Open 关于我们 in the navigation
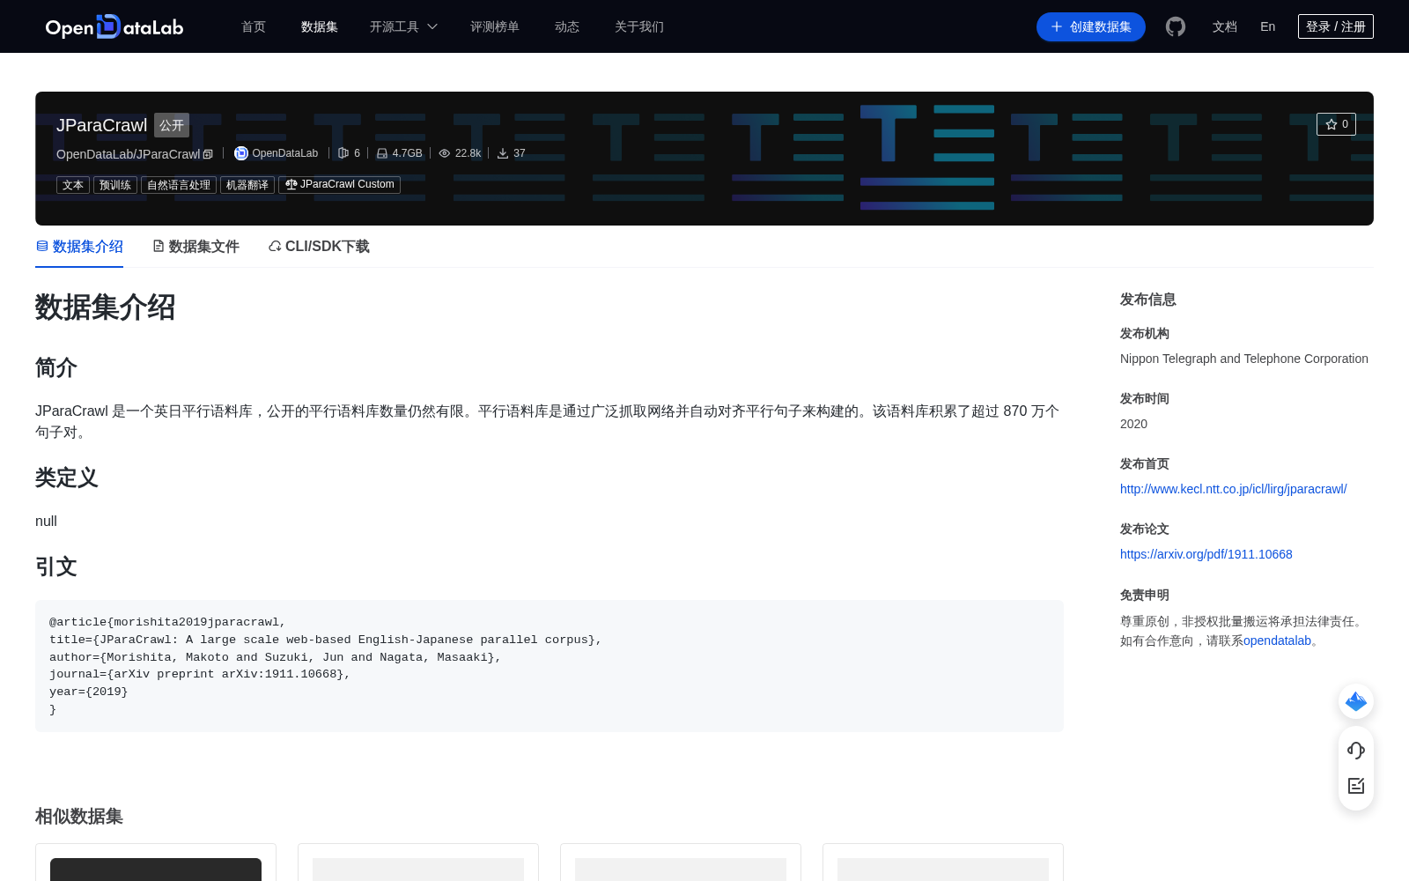This screenshot has width=1409, height=881. point(639,26)
